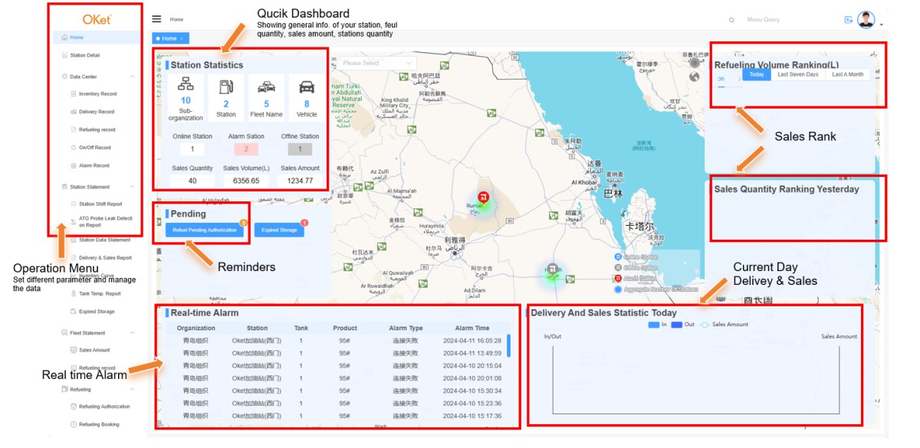920x448 pixels.
Task: Click the red station marker on map
Action: click(x=483, y=198)
